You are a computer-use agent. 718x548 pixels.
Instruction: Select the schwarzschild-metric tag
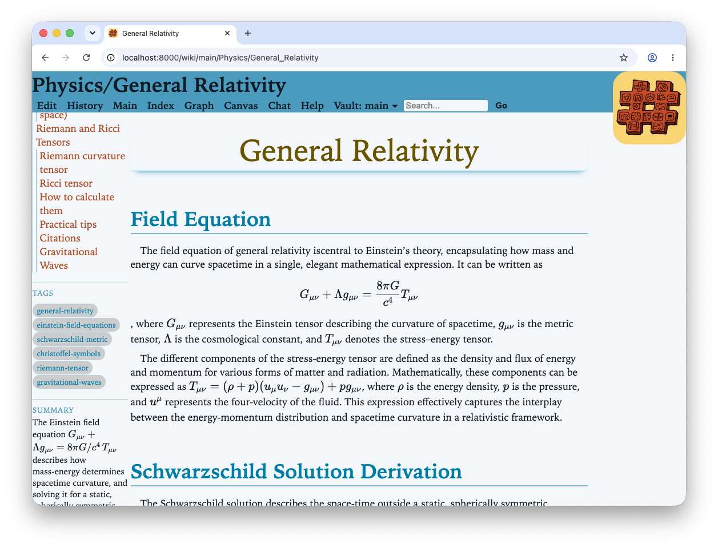[72, 339]
